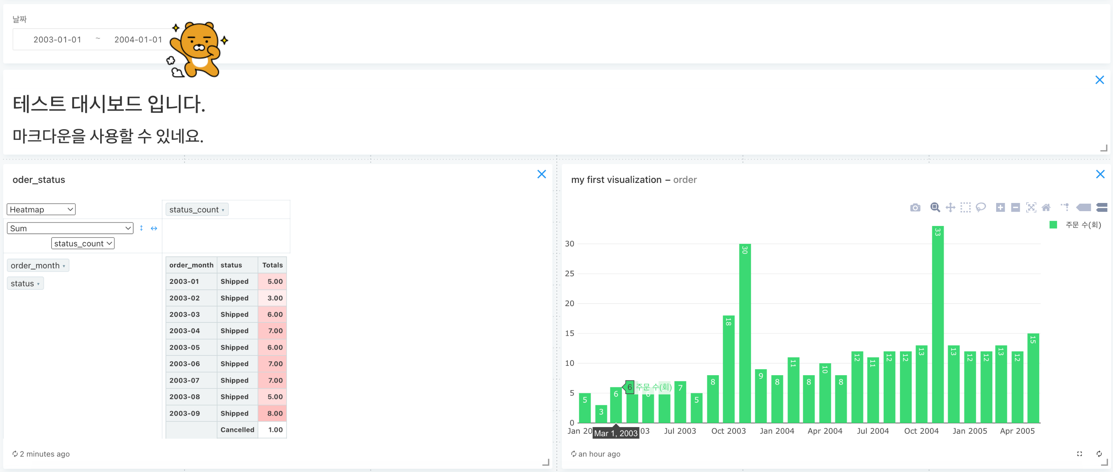Activate Lasso Select tool
1113x472 pixels.
[981, 207]
